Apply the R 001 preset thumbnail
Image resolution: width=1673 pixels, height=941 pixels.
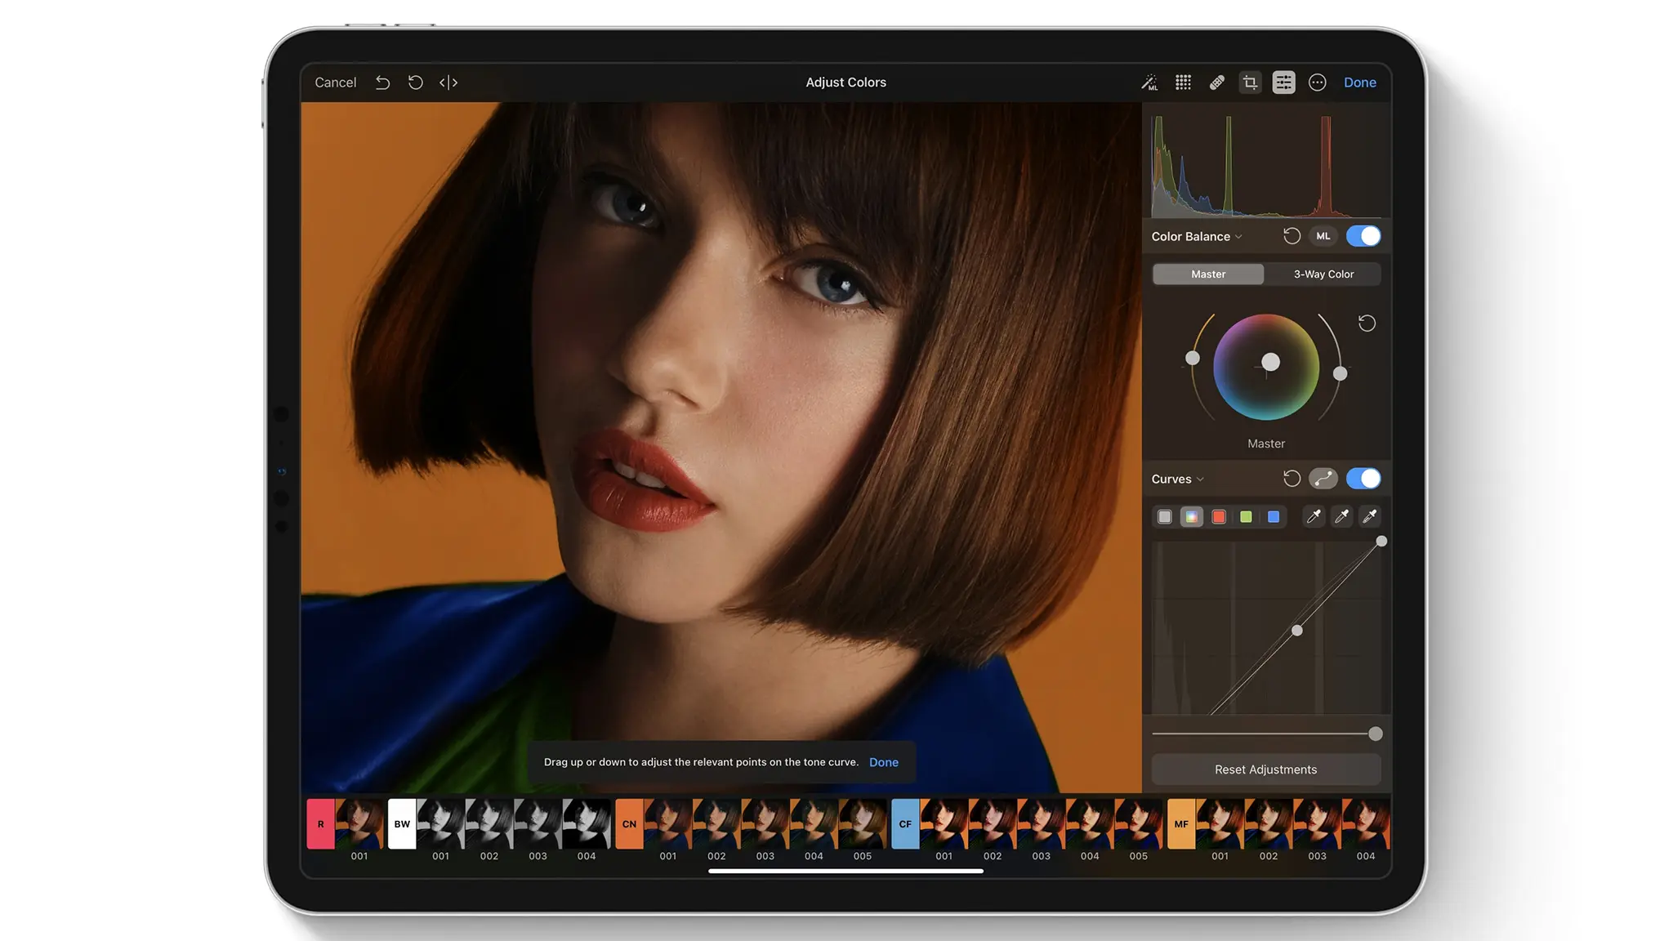click(x=359, y=824)
